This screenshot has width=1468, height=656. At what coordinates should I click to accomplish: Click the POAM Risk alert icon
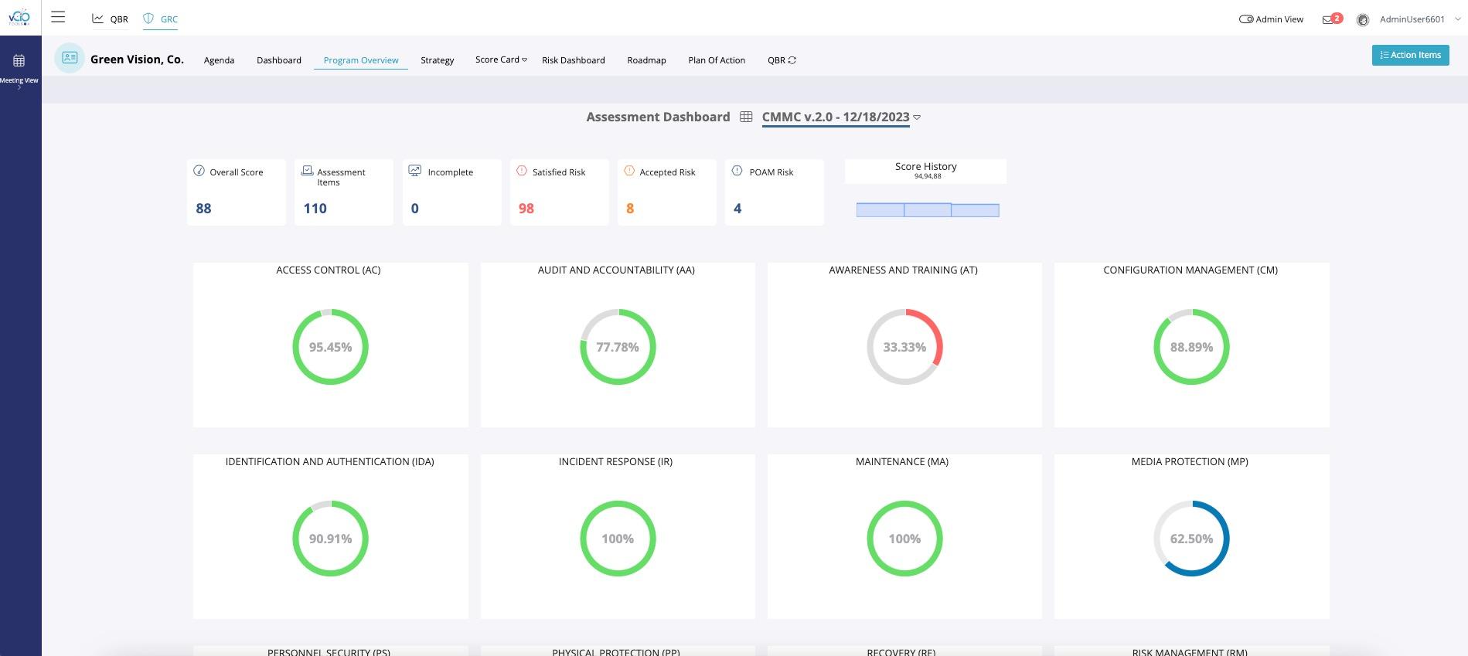click(x=737, y=171)
